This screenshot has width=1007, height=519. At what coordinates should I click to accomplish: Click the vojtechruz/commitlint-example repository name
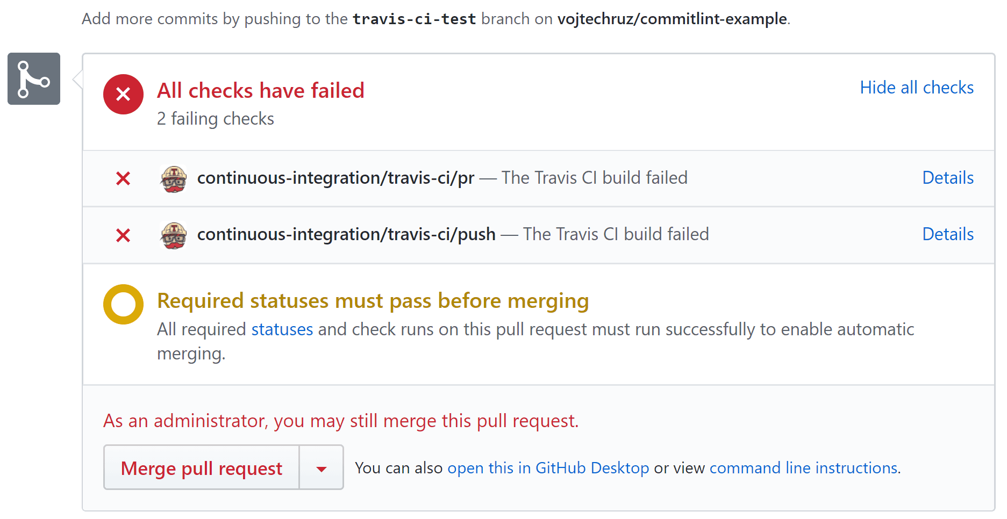pyautogui.click(x=672, y=19)
